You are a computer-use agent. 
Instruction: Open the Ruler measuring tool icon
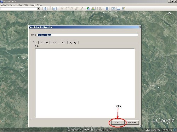(x=107, y=8)
